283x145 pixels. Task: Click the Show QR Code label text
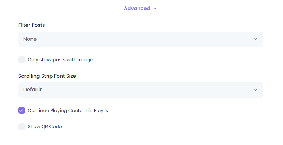tap(45, 127)
